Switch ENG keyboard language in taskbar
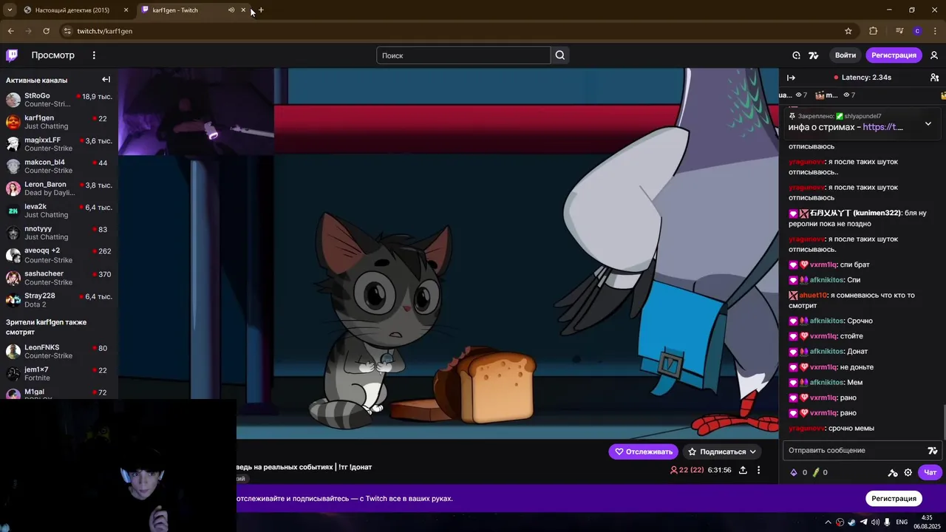 902,522
